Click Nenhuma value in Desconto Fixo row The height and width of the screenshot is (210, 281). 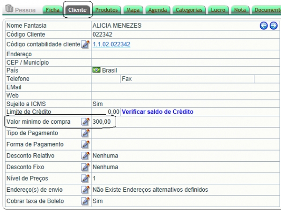click(x=105, y=167)
